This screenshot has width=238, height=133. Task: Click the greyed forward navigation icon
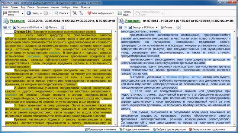[46, 13]
